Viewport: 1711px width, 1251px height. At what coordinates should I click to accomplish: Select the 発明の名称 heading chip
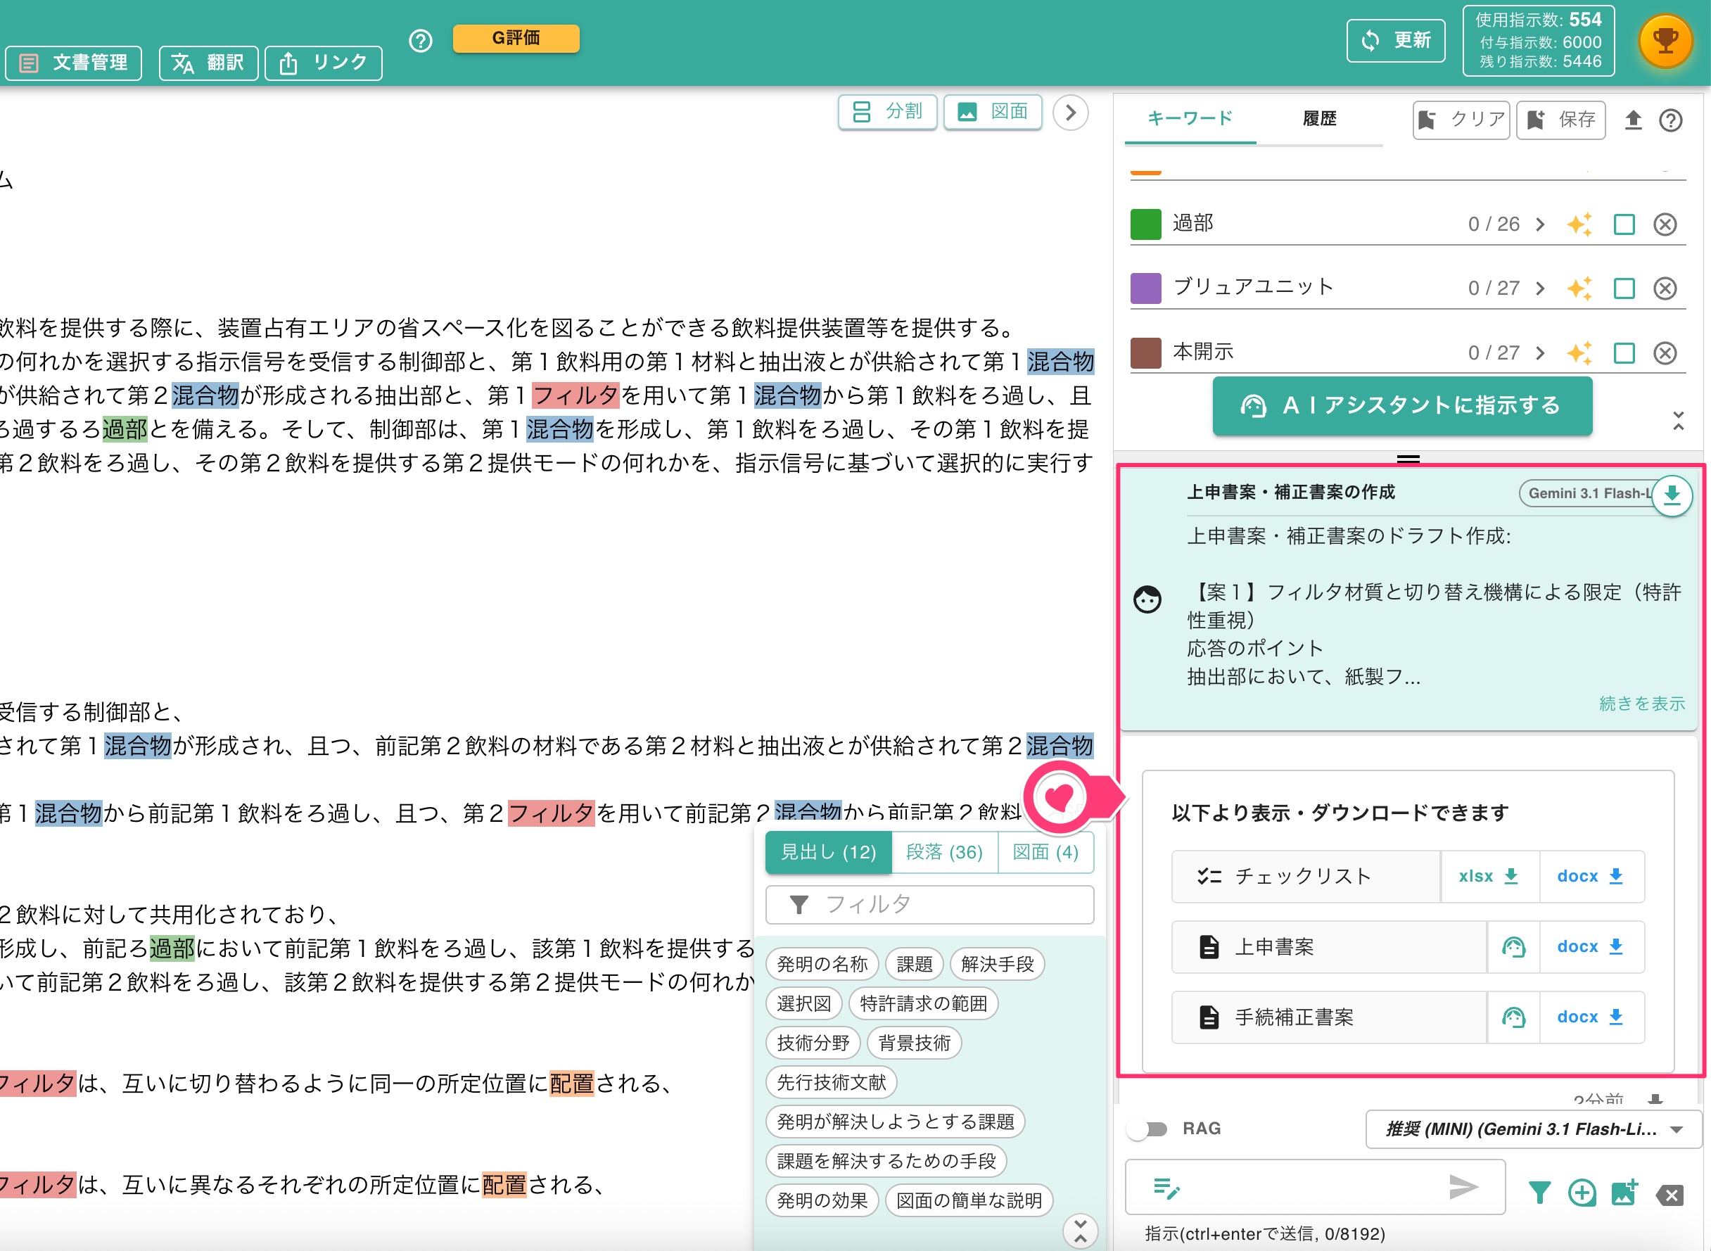822,965
